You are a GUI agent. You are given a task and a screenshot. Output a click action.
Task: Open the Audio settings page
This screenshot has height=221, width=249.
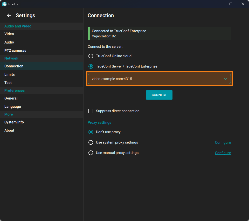(42, 42)
